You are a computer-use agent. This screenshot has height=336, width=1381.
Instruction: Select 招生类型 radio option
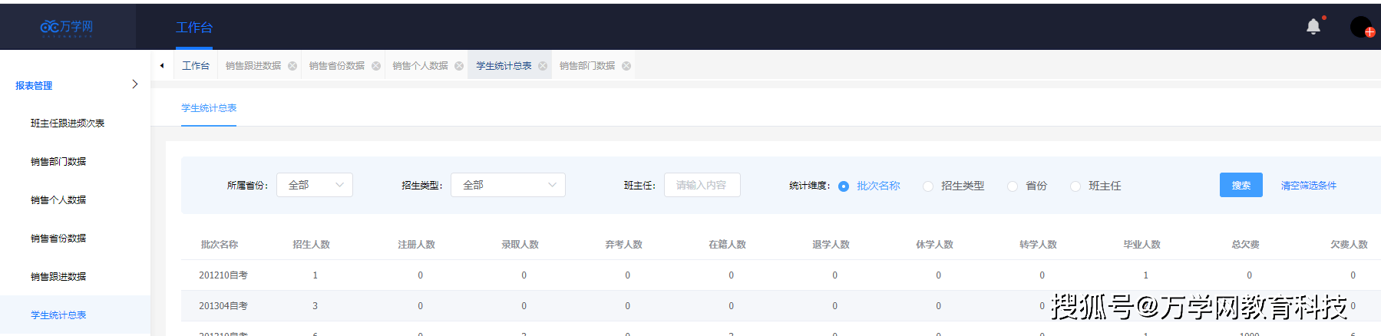pos(928,186)
